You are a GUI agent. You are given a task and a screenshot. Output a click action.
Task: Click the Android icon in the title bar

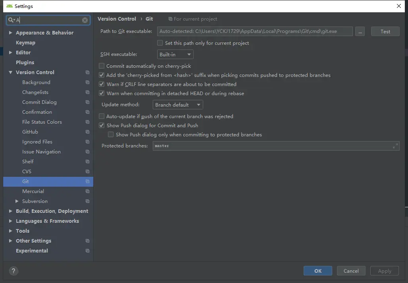click(x=10, y=6)
